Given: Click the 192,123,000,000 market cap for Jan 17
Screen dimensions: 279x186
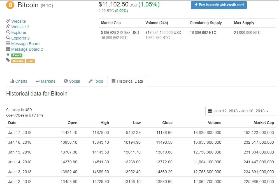Looking at the screenshot, I should [259, 132].
